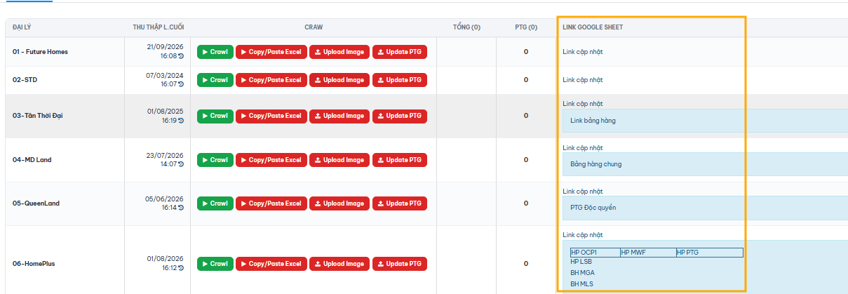Screen dimensions: 848x294
Task: Select agent name 06-HomePlus
Action: click(x=34, y=264)
